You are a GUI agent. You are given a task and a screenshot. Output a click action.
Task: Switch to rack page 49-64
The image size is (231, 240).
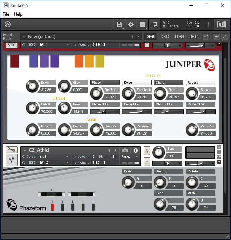pos(193,37)
